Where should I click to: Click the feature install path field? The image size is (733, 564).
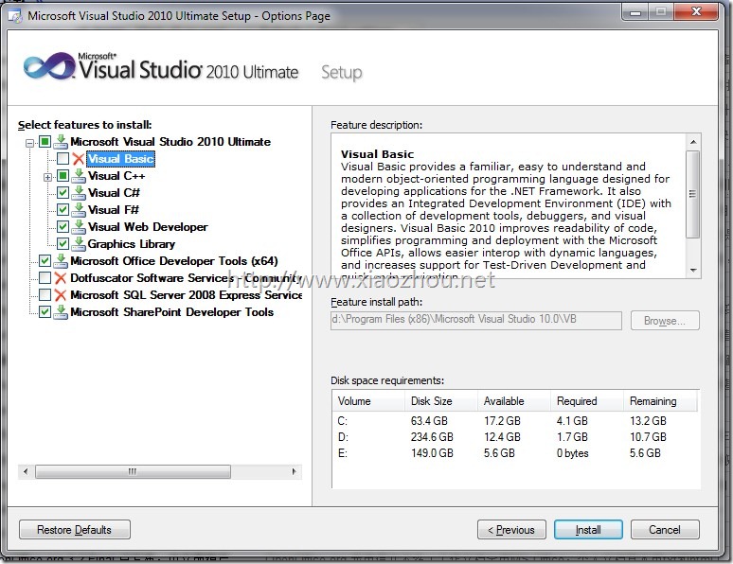[476, 321]
